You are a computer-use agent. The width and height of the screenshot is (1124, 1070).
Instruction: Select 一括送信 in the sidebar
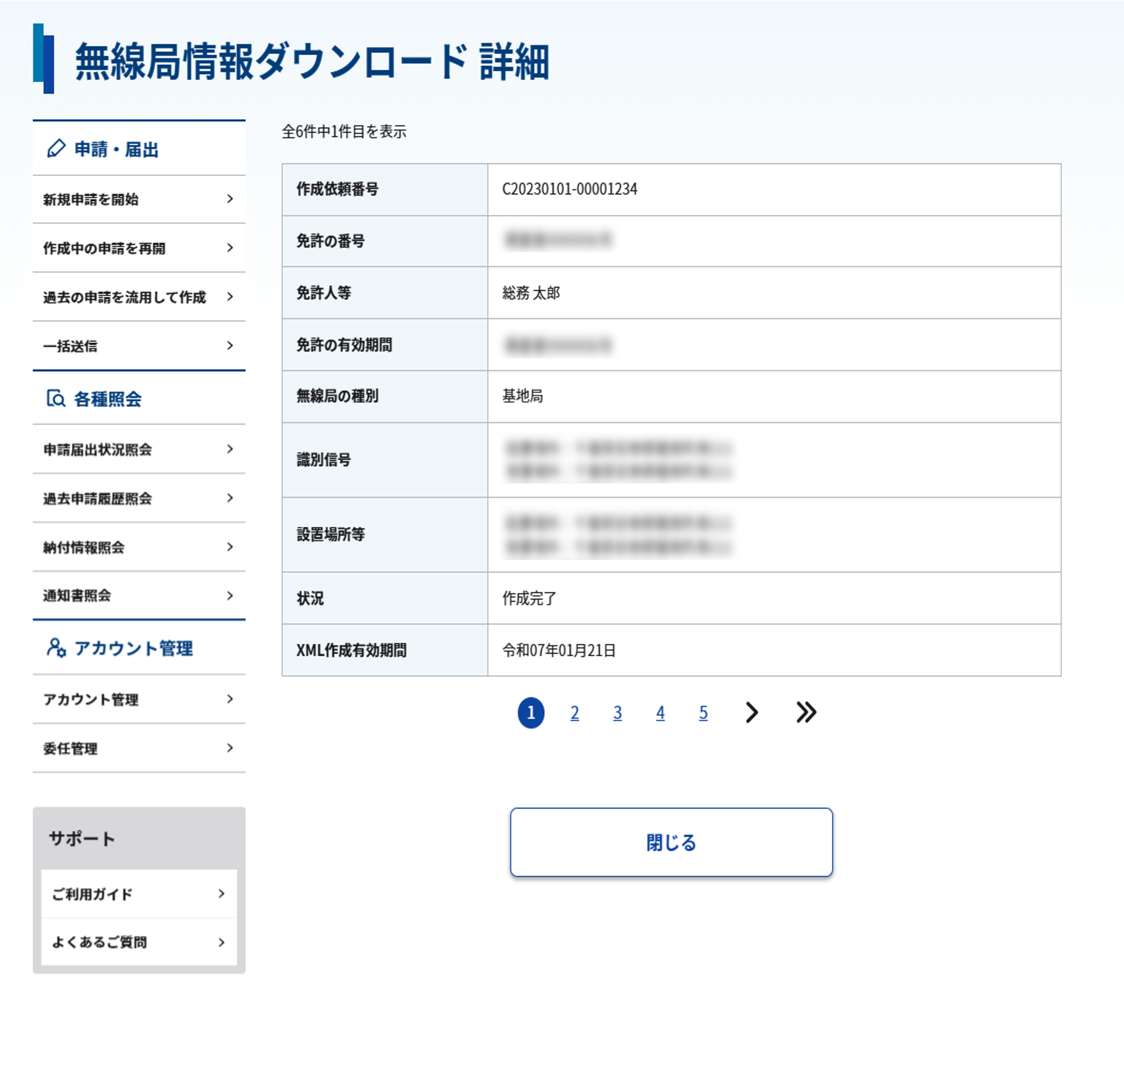point(139,346)
